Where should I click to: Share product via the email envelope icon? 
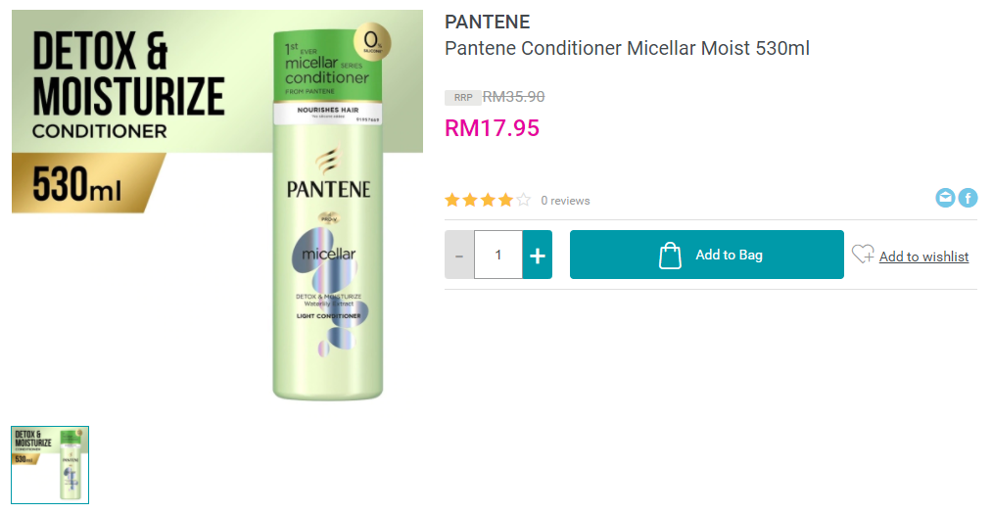(x=945, y=198)
